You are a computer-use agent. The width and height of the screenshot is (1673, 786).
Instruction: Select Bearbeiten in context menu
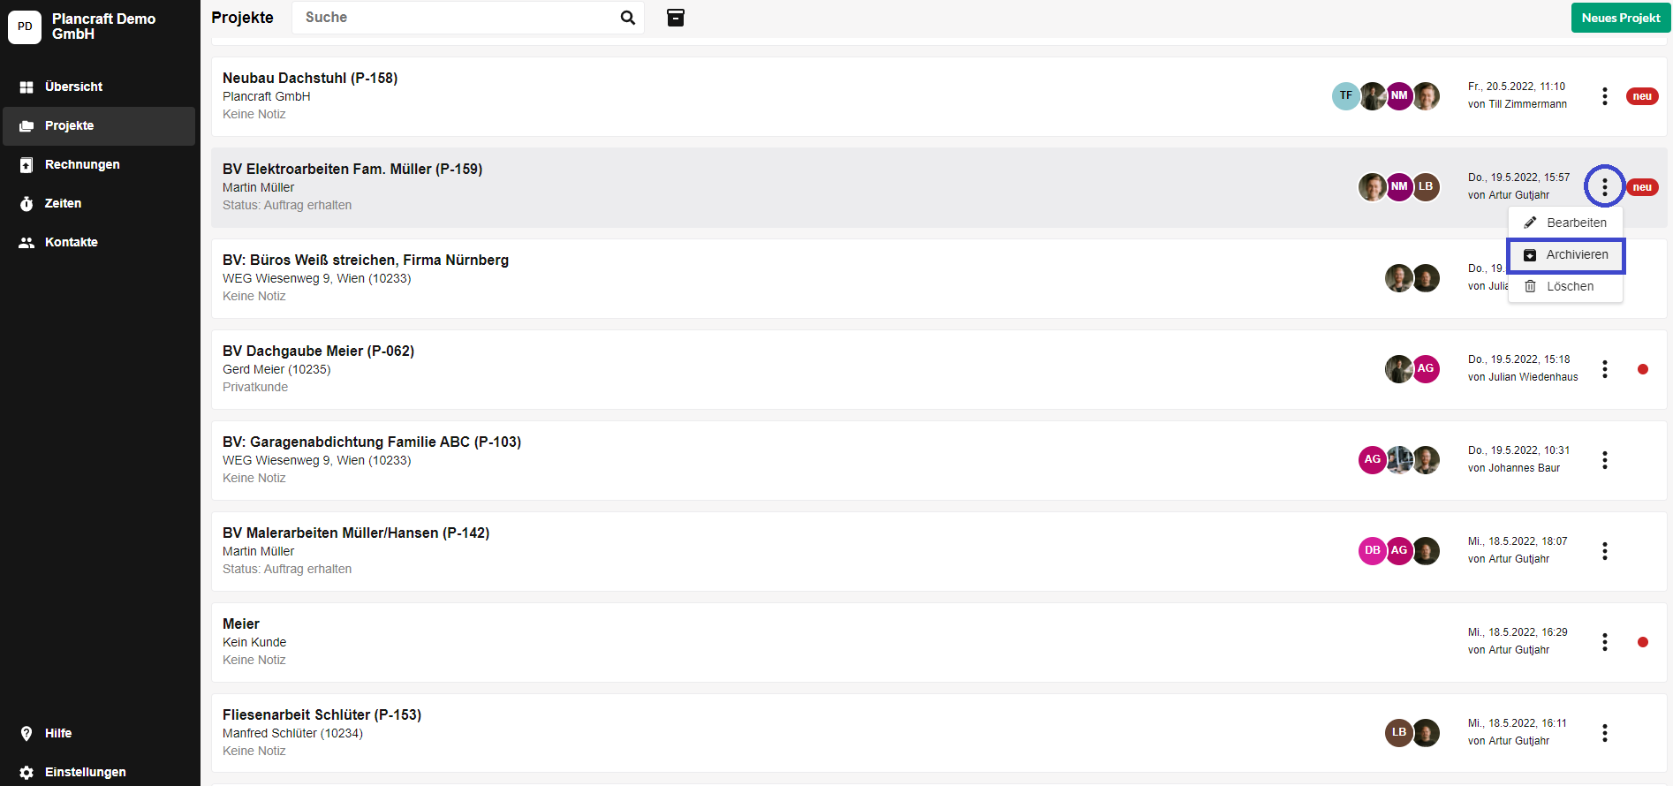tap(1565, 223)
